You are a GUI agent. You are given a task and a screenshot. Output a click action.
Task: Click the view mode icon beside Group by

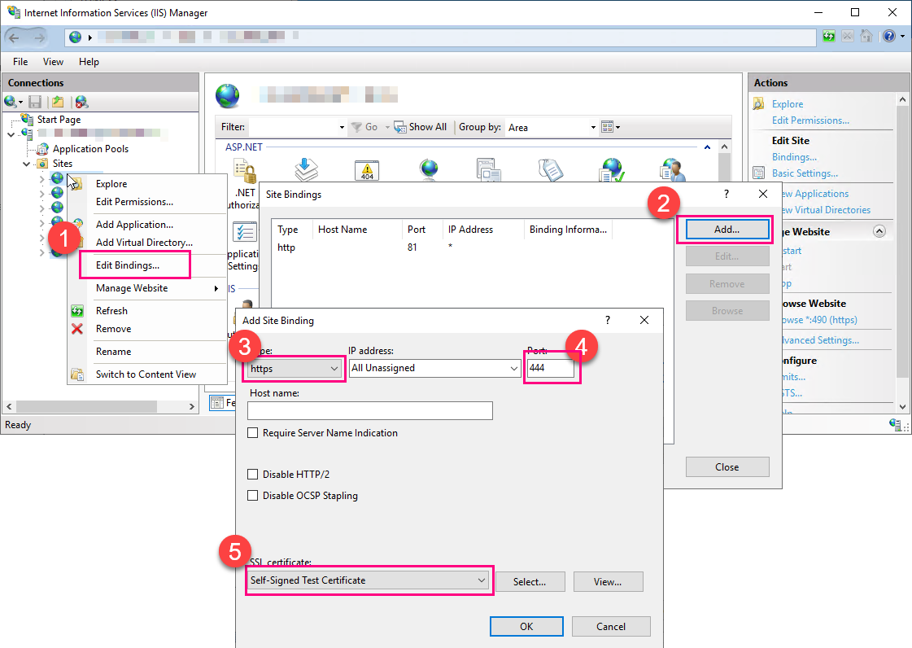pos(607,127)
